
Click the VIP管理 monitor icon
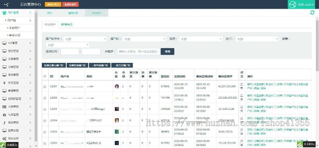[x=4, y=43]
